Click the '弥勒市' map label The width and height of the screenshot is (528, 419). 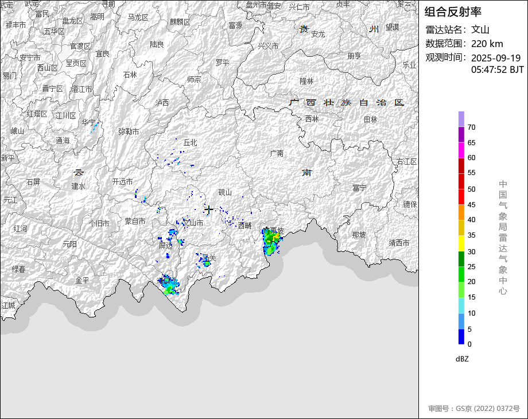click(129, 131)
